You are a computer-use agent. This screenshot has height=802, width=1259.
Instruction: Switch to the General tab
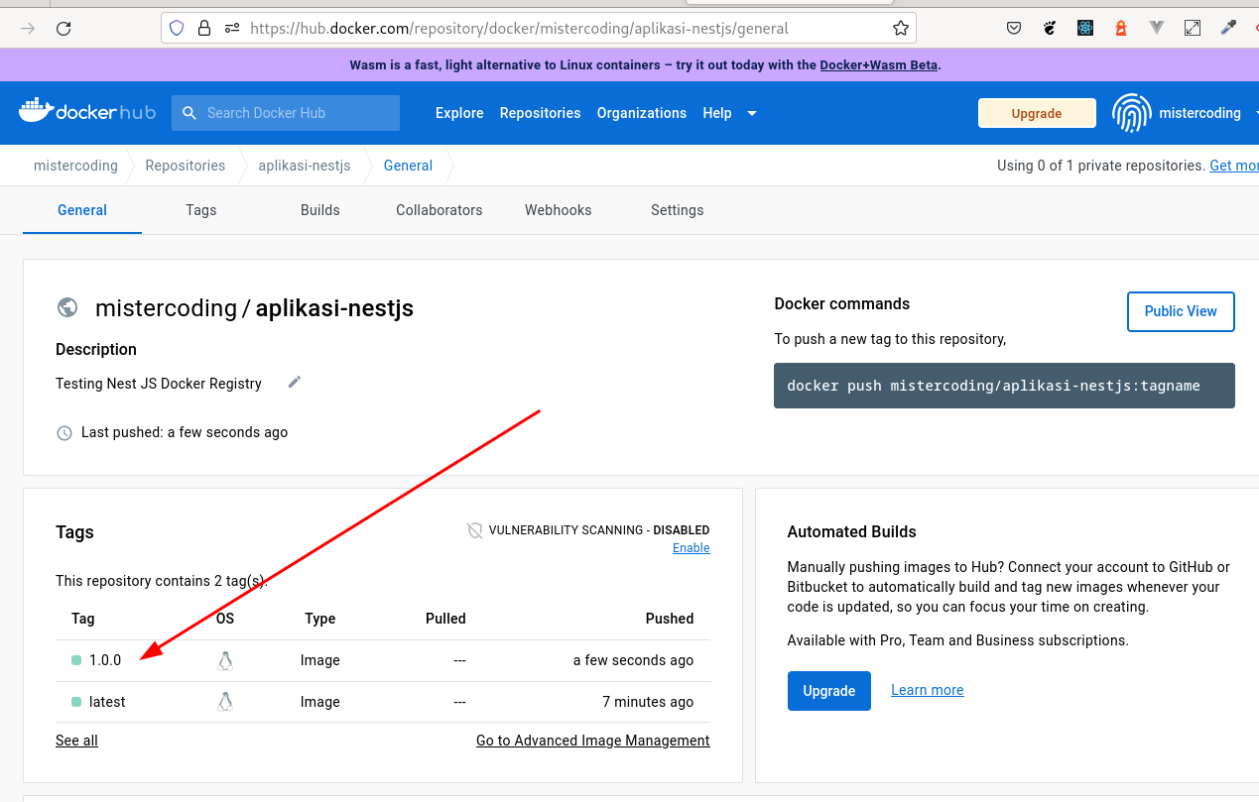[x=82, y=210]
